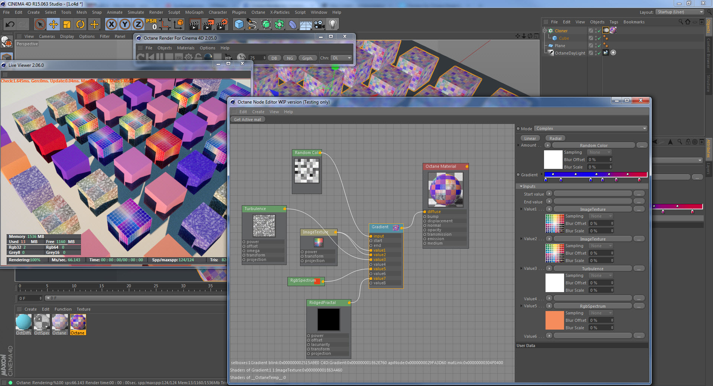The image size is (713, 386).
Task: Click the Undo arrow in main toolbar
Action: coord(10,24)
